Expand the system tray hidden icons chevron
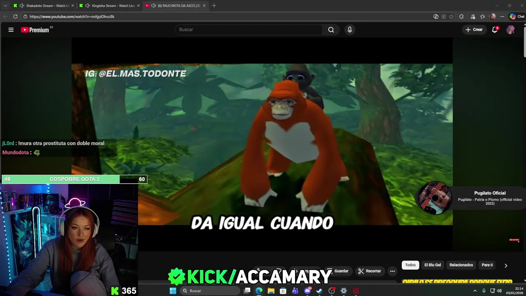Image resolution: width=526 pixels, height=296 pixels. click(475, 291)
